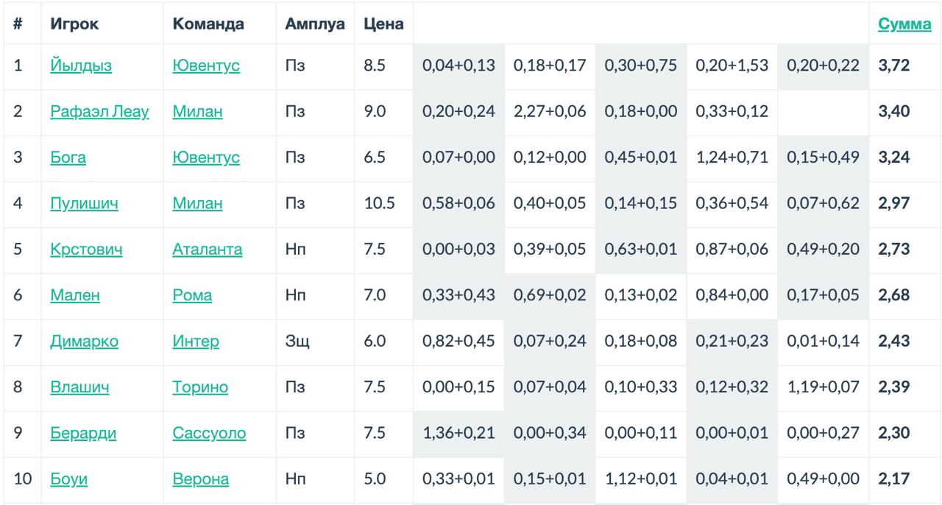Open player Йылдыз profile link
The height and width of the screenshot is (505, 942).
click(x=81, y=66)
